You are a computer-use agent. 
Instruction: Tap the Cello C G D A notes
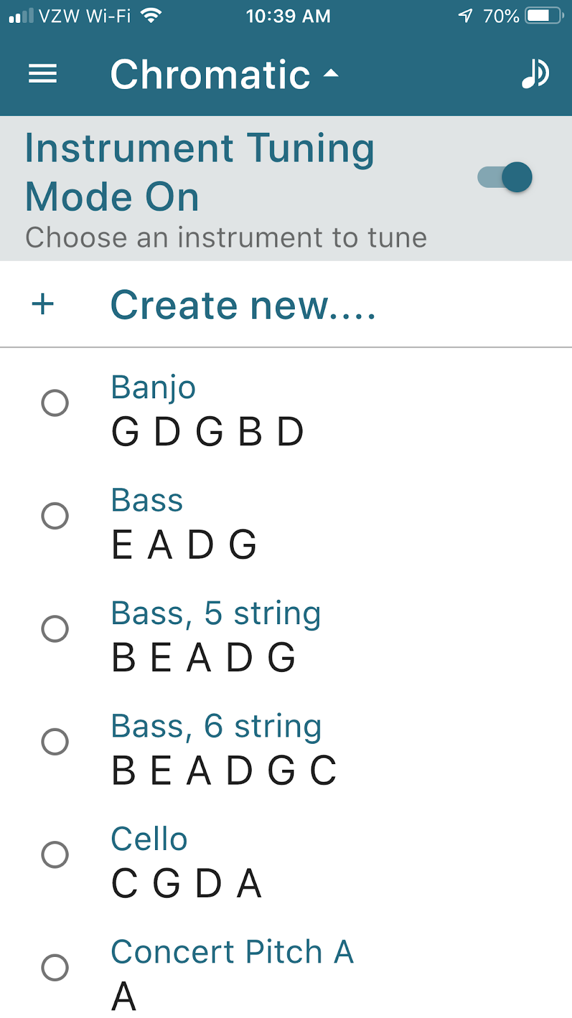click(x=186, y=883)
